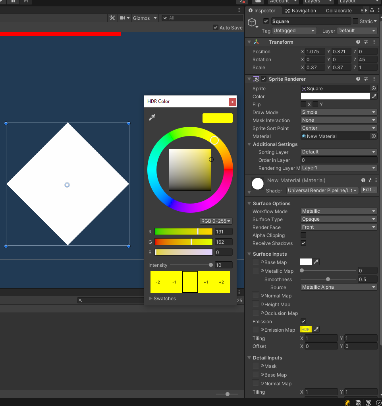Viewport: 382px width, 406px height.
Task: Open the Draw Mode dropdown
Action: pos(339,112)
